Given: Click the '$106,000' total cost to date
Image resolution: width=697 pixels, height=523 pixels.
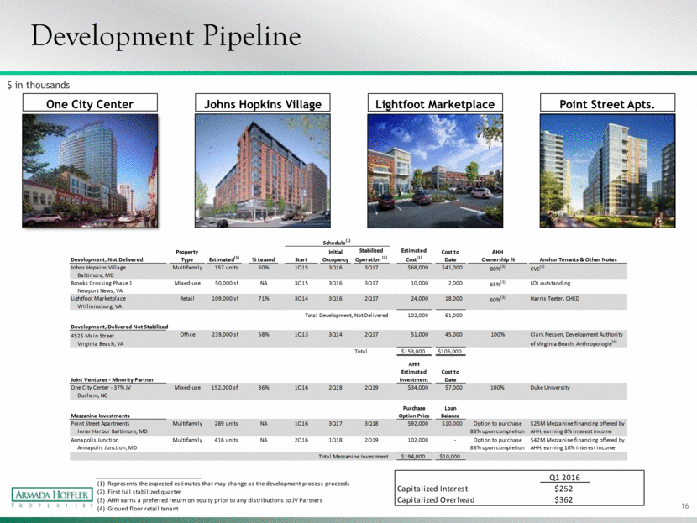Looking at the screenshot, I should click(450, 352).
